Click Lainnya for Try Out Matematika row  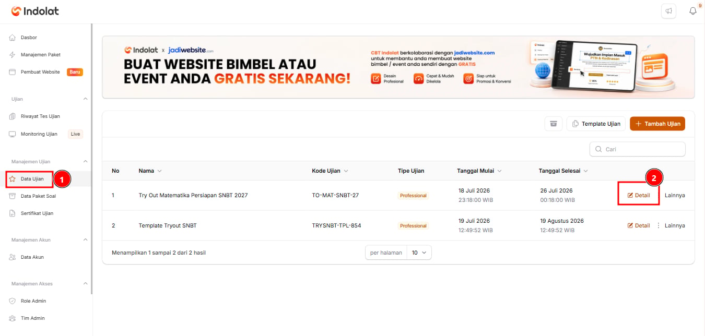(x=675, y=195)
